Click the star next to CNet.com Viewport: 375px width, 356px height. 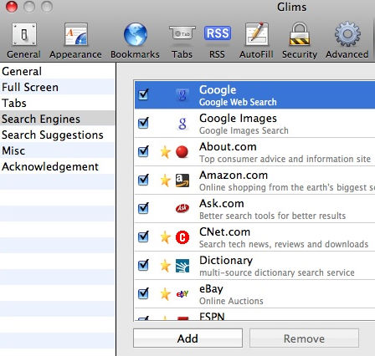pos(165,237)
